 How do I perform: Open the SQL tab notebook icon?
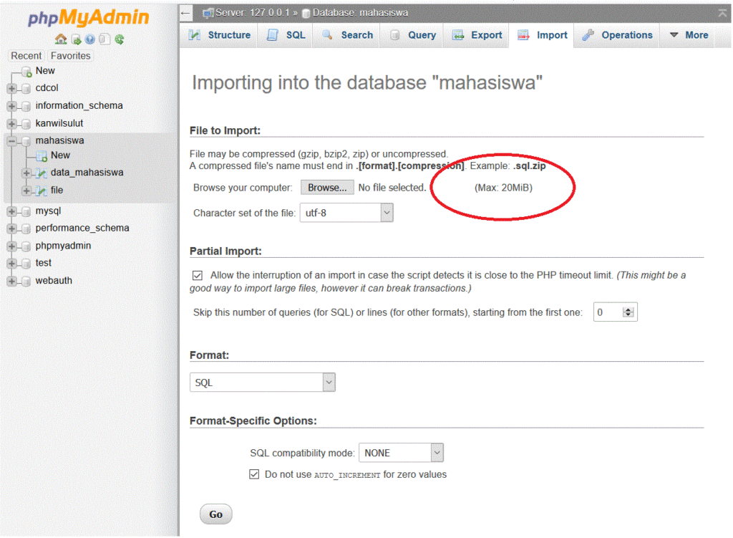273,34
